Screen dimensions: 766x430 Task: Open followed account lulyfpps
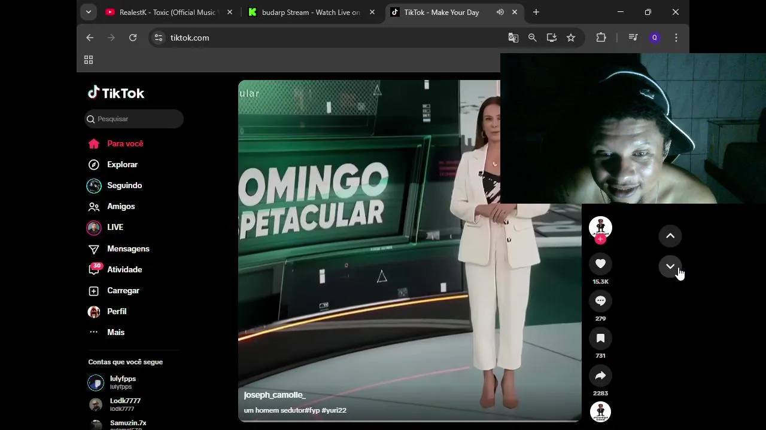click(113, 382)
